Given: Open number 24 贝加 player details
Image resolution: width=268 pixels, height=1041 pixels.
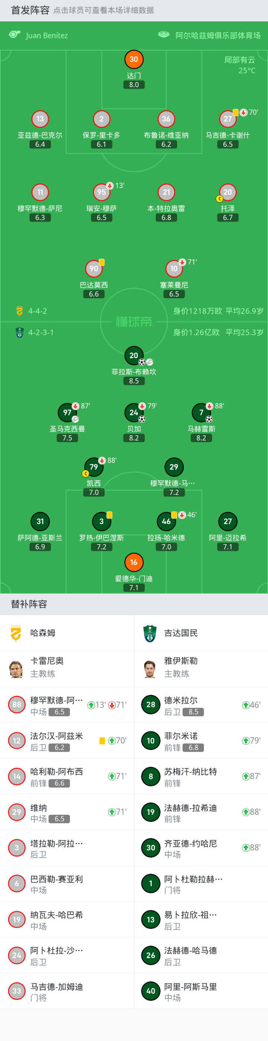Looking at the screenshot, I should (134, 412).
